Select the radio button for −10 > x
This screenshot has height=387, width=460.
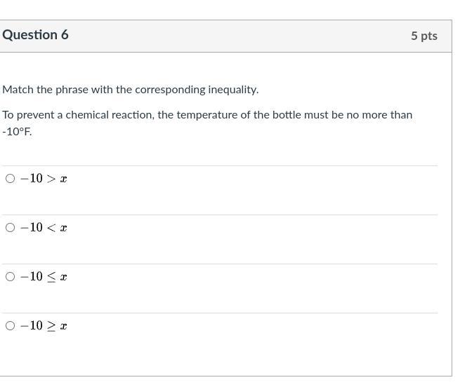tap(10, 179)
